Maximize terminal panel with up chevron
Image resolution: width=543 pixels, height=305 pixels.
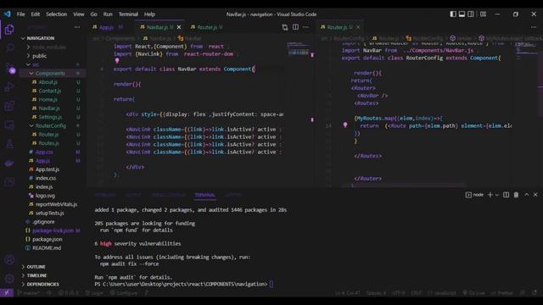[x=526, y=195]
